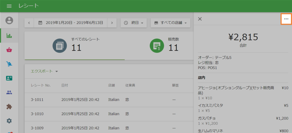
Task: Select the すべてのレシート tab
Action: [x=75, y=46]
